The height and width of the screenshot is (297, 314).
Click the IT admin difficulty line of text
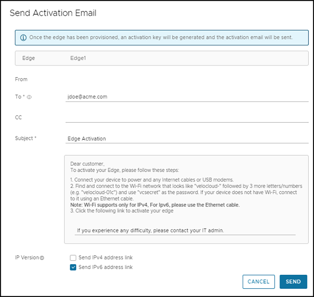point(150,230)
